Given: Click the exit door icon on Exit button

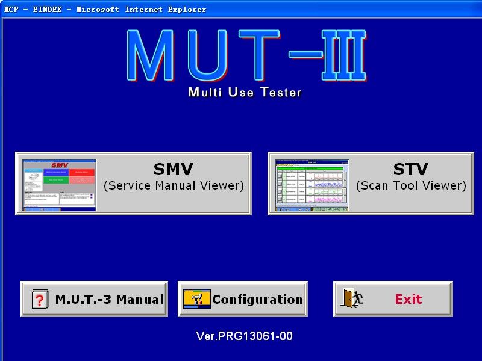Looking at the screenshot, I should (348, 298).
